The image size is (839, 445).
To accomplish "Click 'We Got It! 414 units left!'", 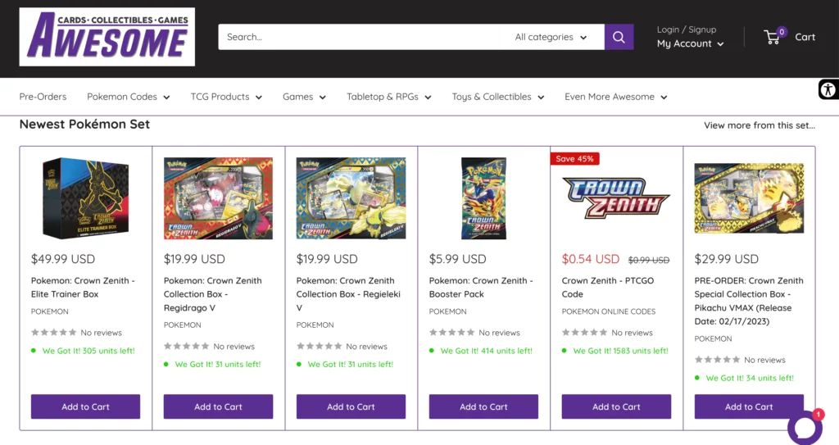I will pos(487,351).
